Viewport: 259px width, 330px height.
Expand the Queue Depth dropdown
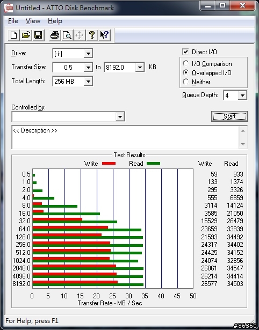coord(242,96)
